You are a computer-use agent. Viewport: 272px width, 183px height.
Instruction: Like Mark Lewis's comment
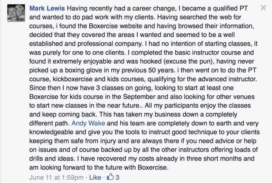[95, 177]
